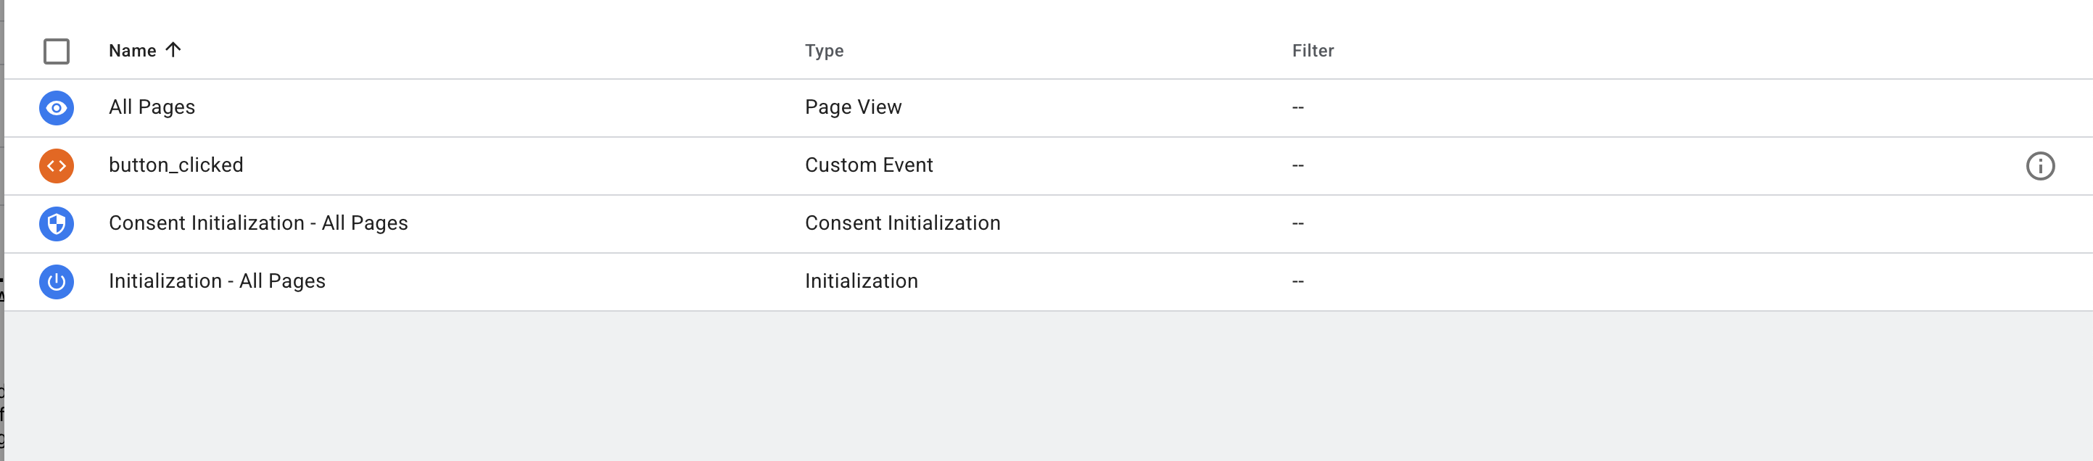Image resolution: width=2093 pixels, height=461 pixels.
Task: Click the angle-brackets icon beside button_clicked
Action: (55, 165)
